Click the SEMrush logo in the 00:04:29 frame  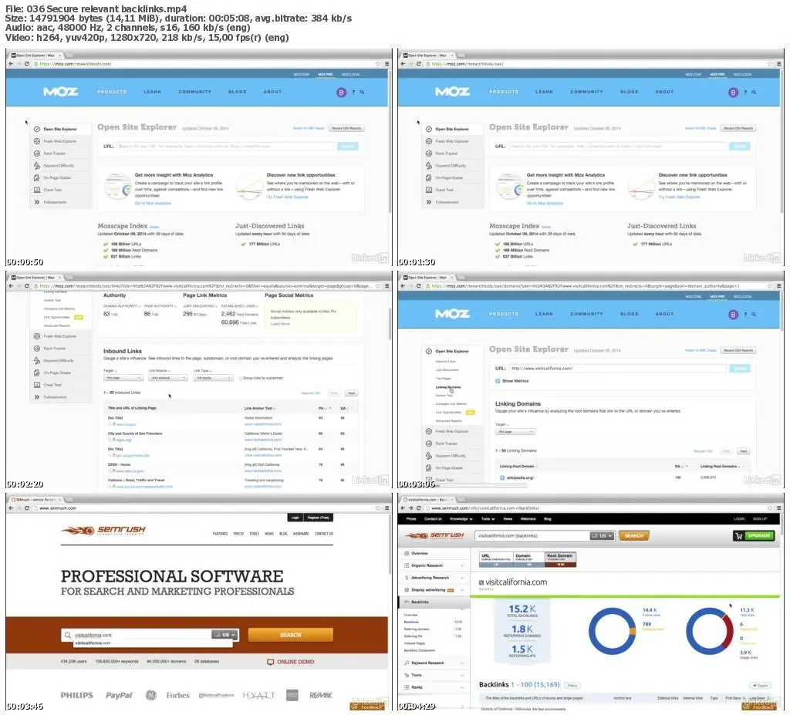click(x=435, y=535)
